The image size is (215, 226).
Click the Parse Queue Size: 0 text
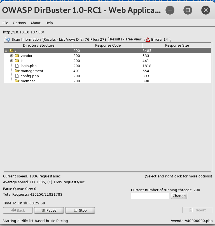(20, 189)
